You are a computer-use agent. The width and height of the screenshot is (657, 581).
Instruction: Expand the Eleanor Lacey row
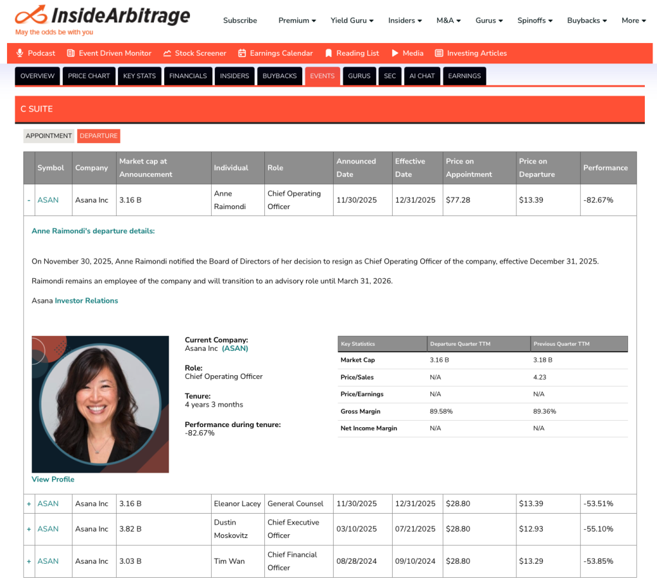tap(29, 504)
